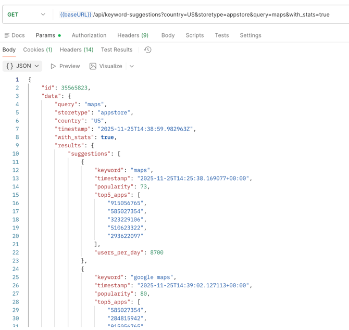Open the Tests tab
Image resolution: width=349 pixels, height=330 pixels.
click(221, 35)
